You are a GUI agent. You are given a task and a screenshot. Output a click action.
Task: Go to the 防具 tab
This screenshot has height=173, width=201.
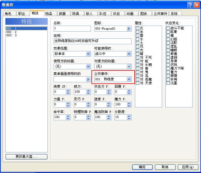(x=77, y=14)
